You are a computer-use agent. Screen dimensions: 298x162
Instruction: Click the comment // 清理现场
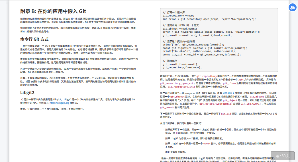[170, 61]
